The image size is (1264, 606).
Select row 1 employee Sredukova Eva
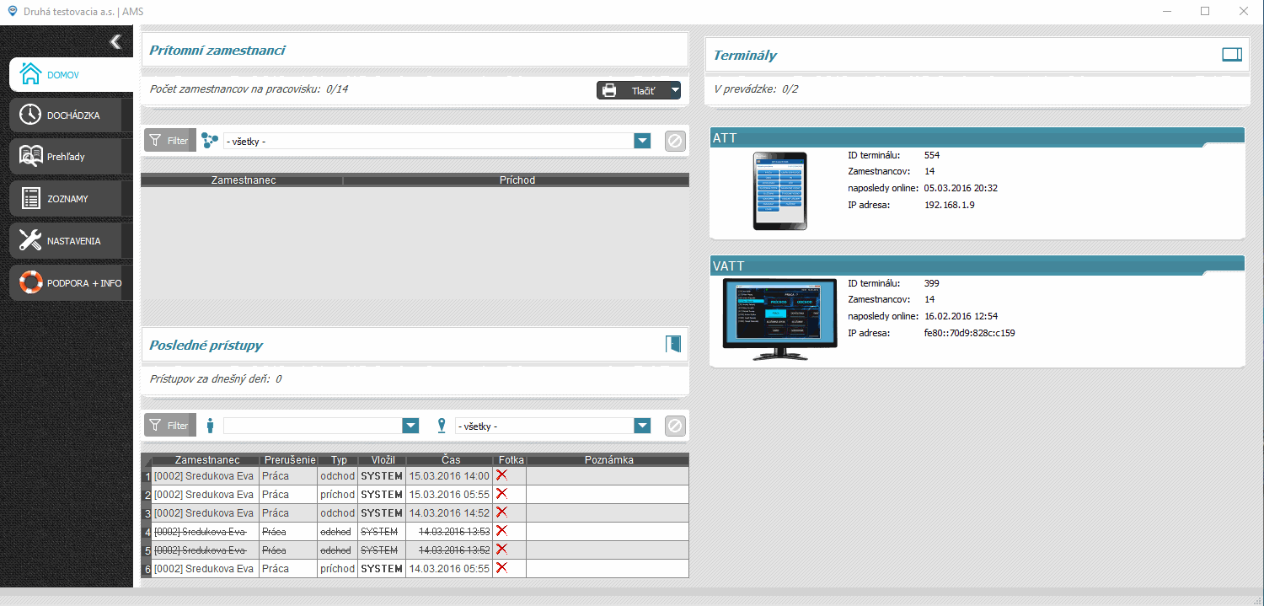206,476
